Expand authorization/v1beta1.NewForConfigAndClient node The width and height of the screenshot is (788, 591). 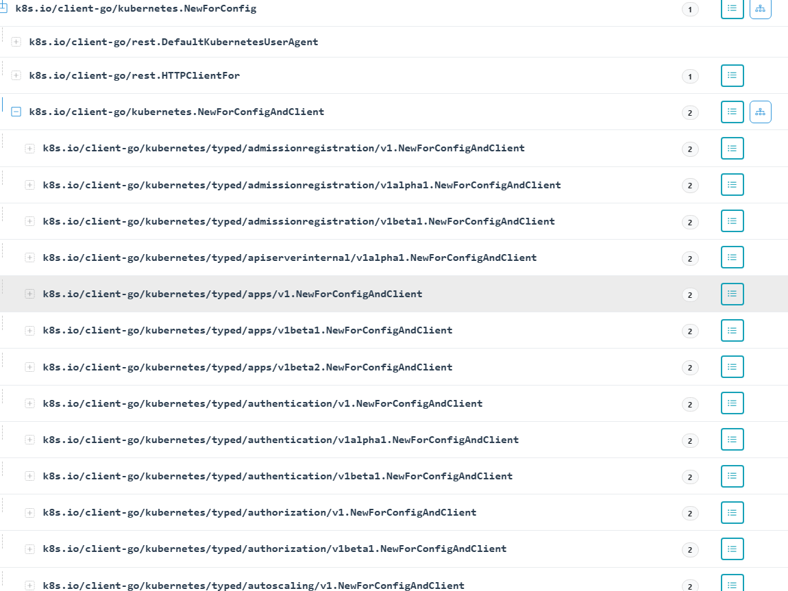30,549
